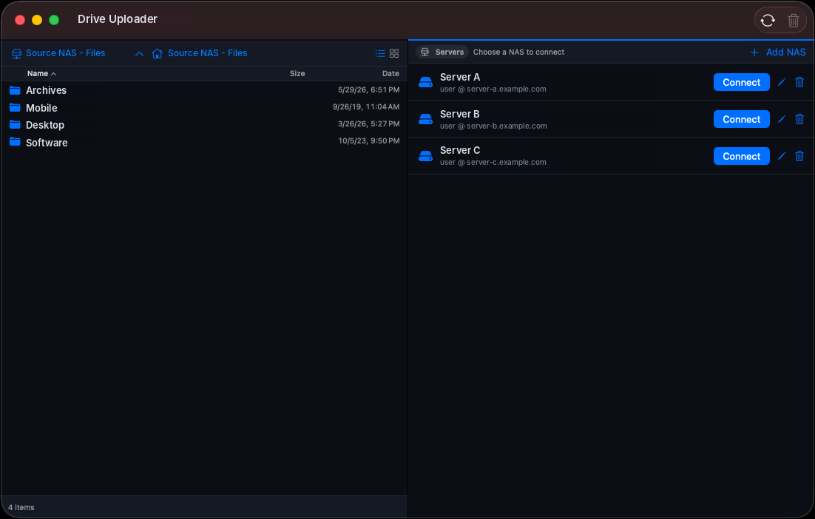Click the Desktop folder icon

coord(15,125)
